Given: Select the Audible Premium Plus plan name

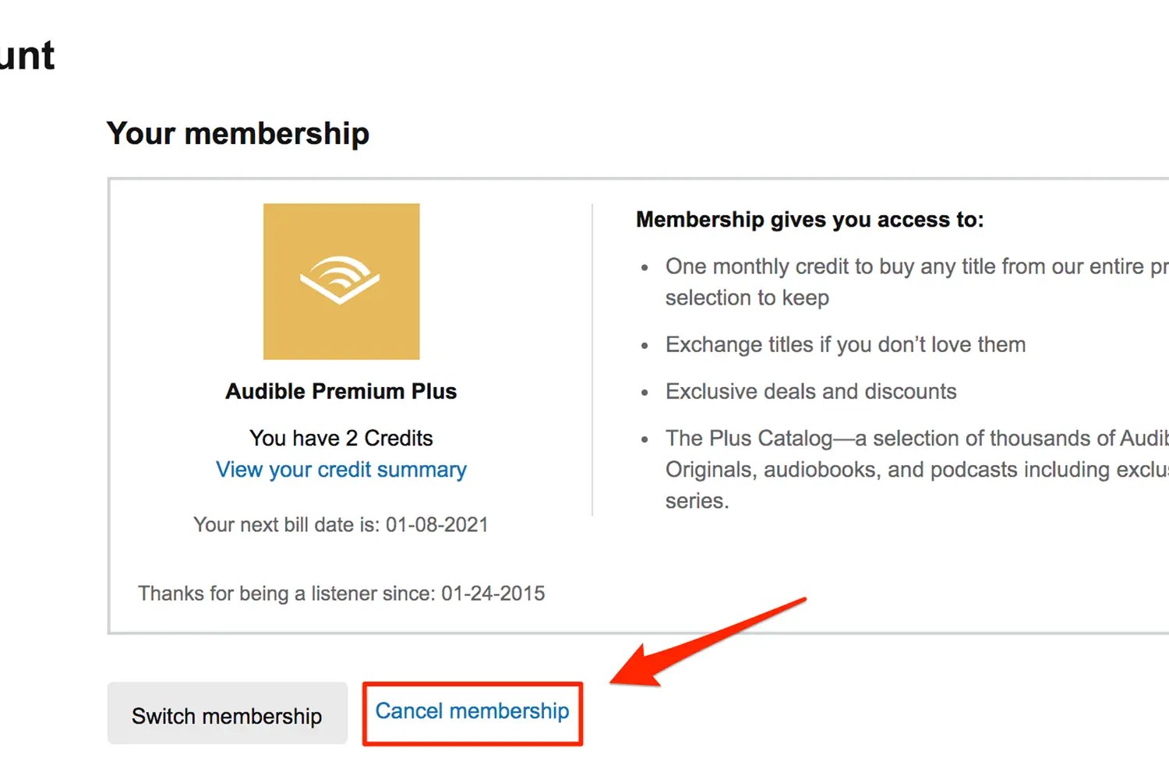Looking at the screenshot, I should click(x=341, y=391).
